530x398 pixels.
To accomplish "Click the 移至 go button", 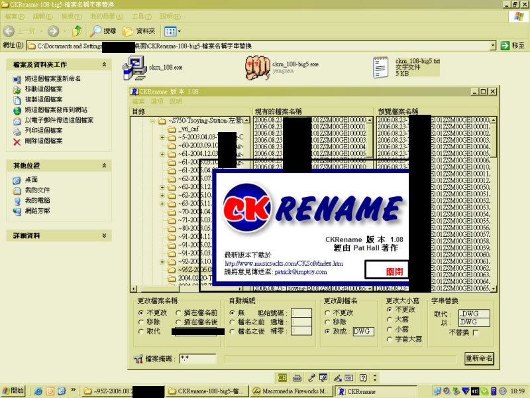I will [512, 46].
